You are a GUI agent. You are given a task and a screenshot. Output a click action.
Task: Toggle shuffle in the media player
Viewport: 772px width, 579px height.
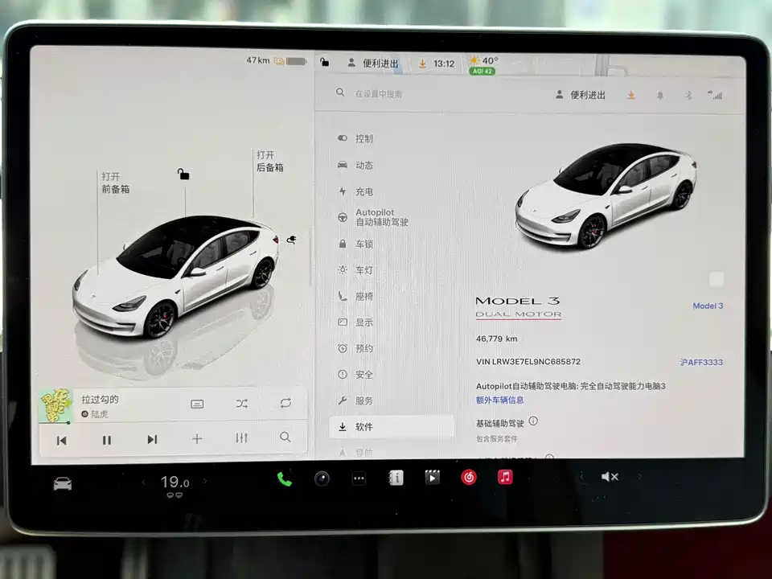click(x=241, y=404)
